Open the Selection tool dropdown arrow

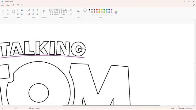13,14
